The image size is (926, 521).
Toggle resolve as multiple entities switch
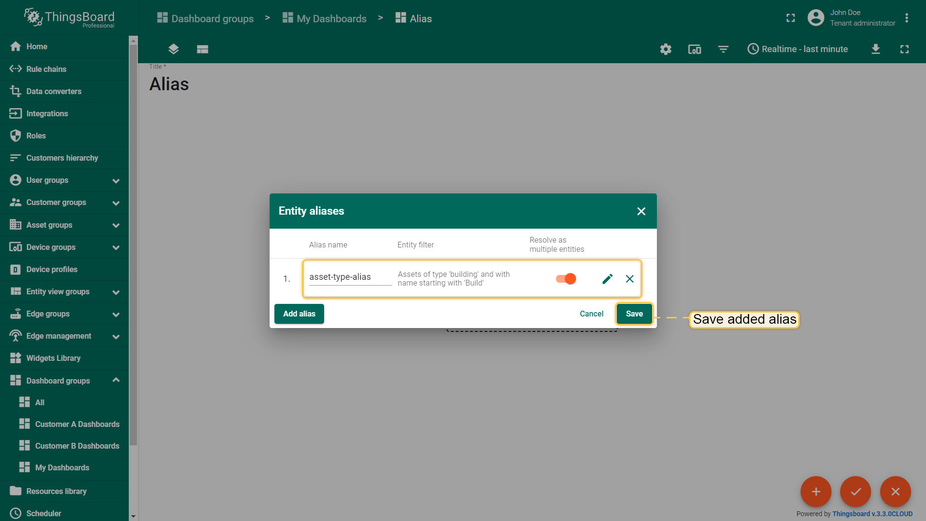(566, 279)
